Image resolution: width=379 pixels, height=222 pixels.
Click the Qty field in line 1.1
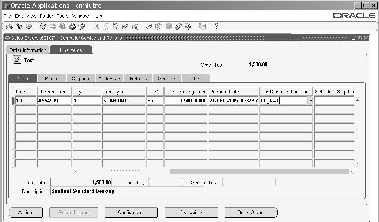click(87, 101)
